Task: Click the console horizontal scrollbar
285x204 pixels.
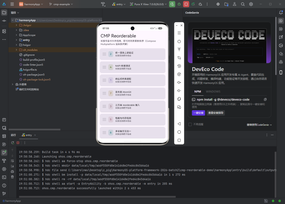Action: [x=97, y=197]
